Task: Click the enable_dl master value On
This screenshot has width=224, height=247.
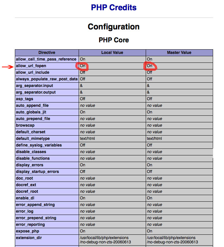Action: (150, 198)
